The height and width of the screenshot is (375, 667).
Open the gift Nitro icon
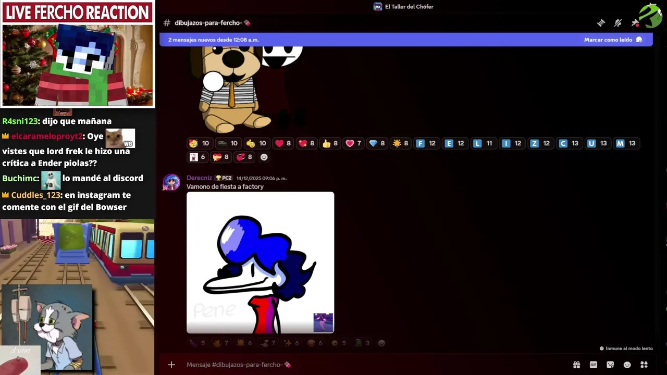[576, 365]
